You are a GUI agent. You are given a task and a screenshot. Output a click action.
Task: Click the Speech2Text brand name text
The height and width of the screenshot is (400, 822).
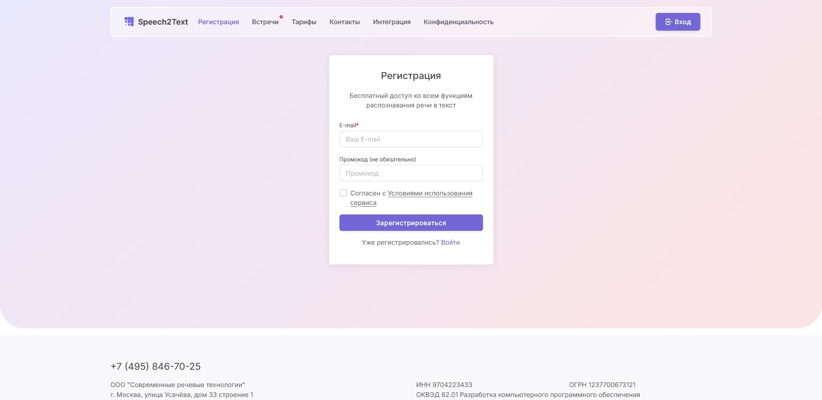[163, 22]
